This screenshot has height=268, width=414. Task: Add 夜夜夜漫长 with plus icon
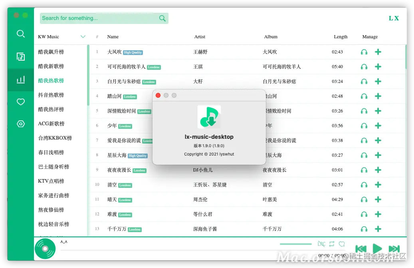(x=378, y=170)
